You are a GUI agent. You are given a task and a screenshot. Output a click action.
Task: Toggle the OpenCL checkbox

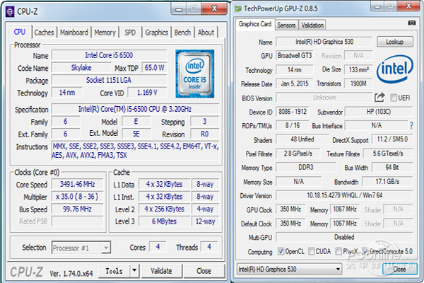[x=281, y=252]
